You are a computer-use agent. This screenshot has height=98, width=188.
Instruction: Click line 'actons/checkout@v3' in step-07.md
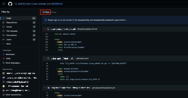tap(73, 42)
